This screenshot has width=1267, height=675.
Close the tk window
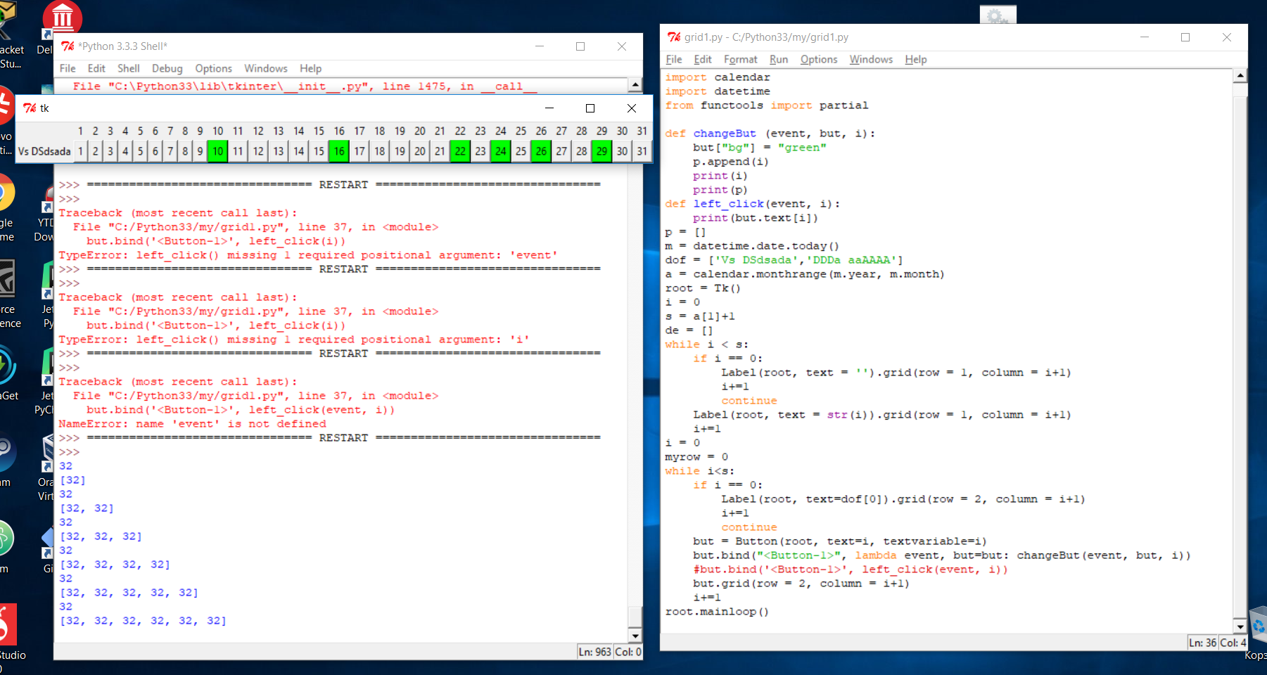click(x=632, y=108)
